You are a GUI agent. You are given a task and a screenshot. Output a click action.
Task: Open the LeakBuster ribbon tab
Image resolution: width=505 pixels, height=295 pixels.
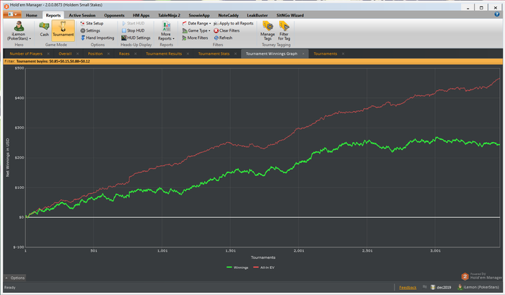(x=258, y=15)
